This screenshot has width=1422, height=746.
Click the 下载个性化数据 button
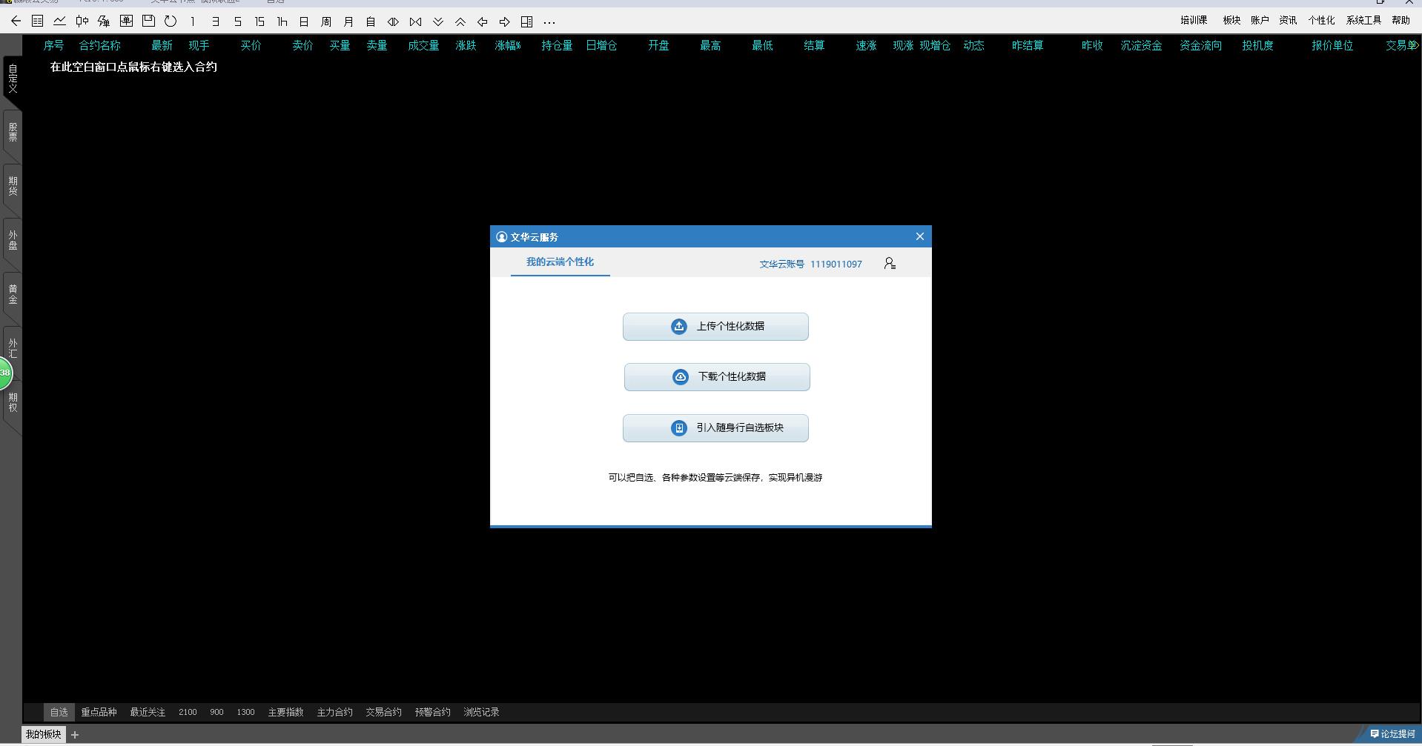point(717,377)
